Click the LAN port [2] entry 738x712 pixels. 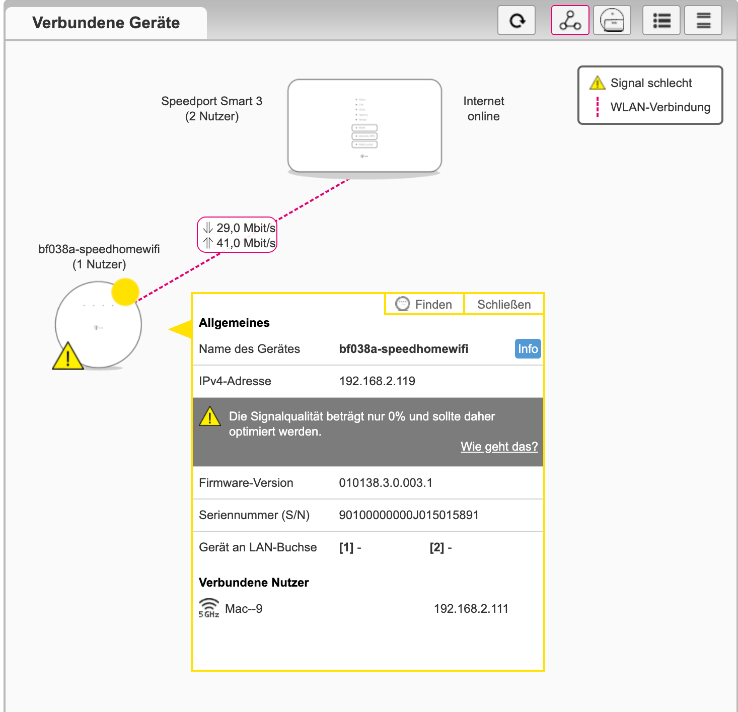440,547
